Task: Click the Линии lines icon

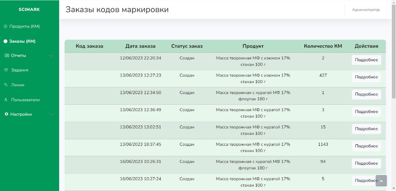Action: pos(6,85)
